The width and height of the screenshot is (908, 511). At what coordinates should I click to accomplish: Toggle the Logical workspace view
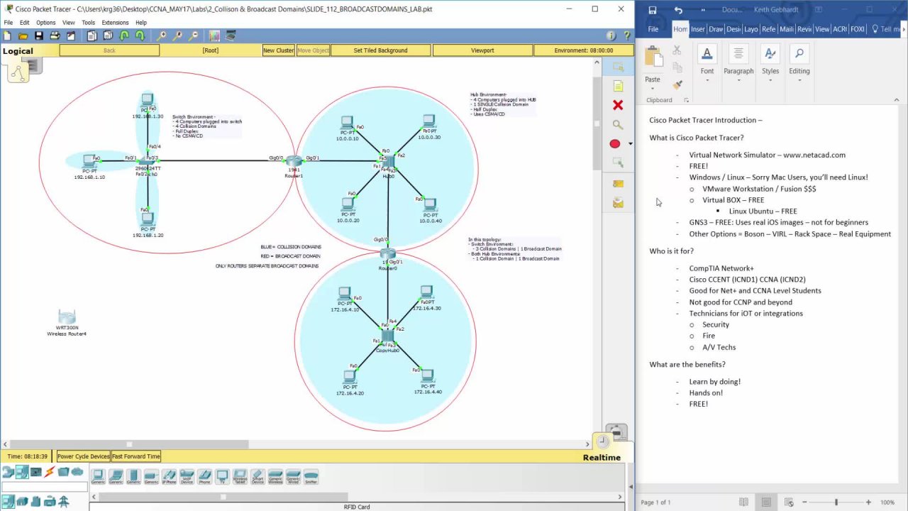pyautogui.click(x=18, y=50)
